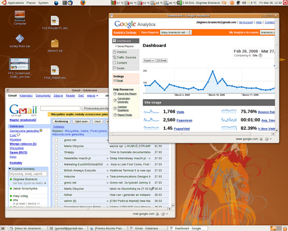This screenshot has height=231, width=288.
Task: Check the 'wazne spr' Marta Obrycka message checkbox
Action: tap(56, 146)
